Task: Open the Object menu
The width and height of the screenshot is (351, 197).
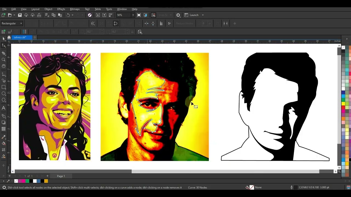Action: [x=48, y=9]
